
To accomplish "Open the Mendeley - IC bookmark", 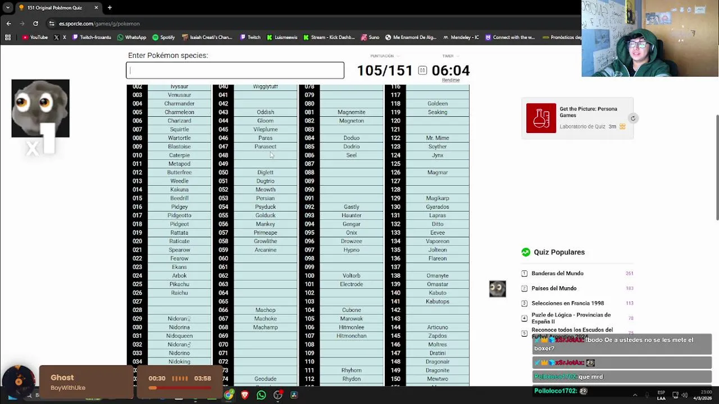I will 461,38.
